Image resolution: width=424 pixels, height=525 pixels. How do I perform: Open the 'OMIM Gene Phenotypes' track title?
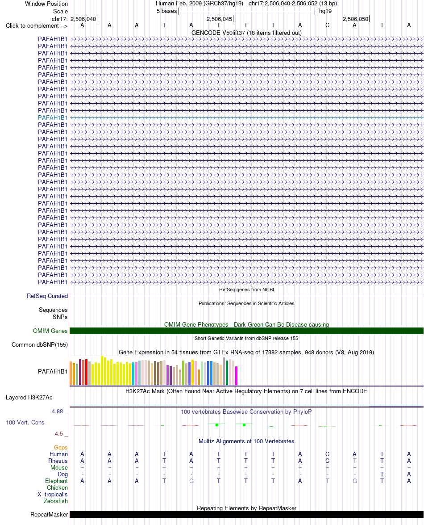click(246, 324)
